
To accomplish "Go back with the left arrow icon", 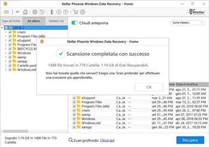I will pyautogui.click(x=18, y=12).
